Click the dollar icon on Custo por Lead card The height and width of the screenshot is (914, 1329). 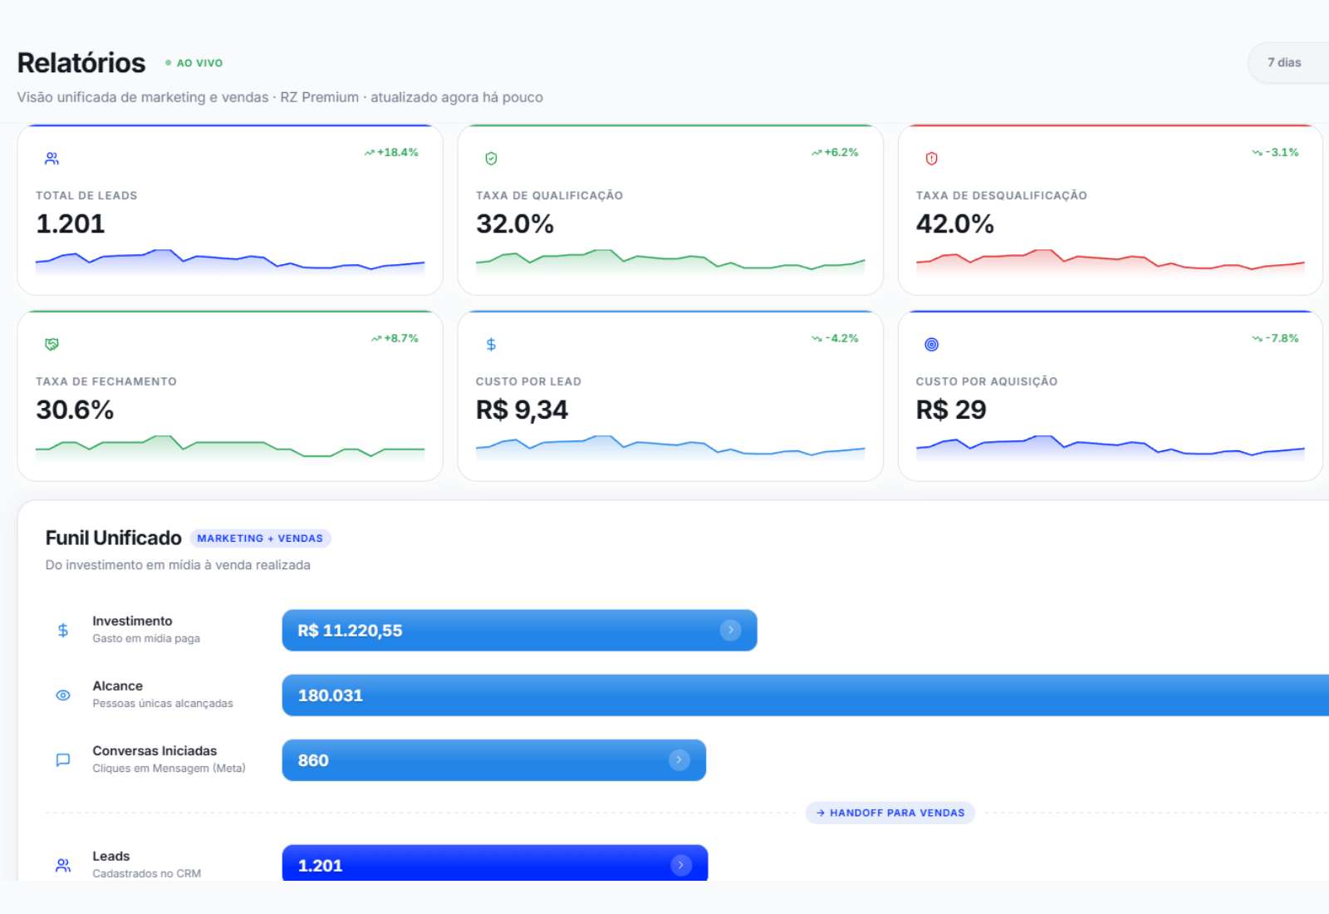coord(491,344)
